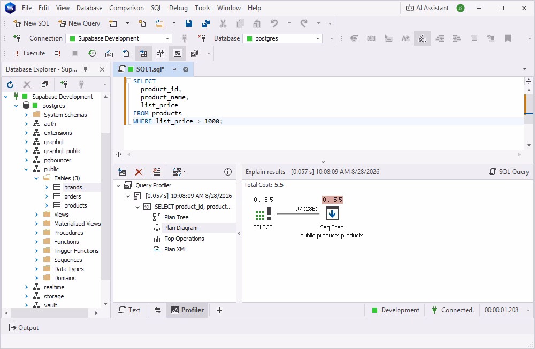Toggle the Results as Grid icon

(143, 53)
